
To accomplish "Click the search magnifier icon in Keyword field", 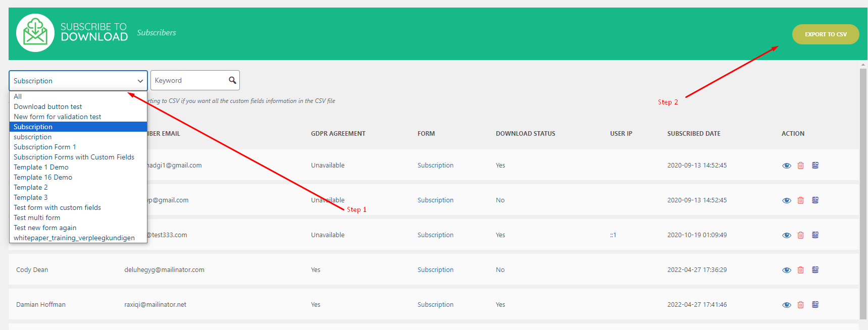I will (232, 80).
